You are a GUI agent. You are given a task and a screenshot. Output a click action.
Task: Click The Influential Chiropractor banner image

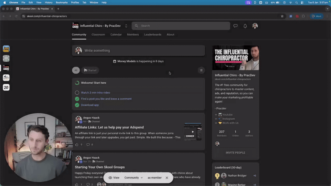[235, 58]
